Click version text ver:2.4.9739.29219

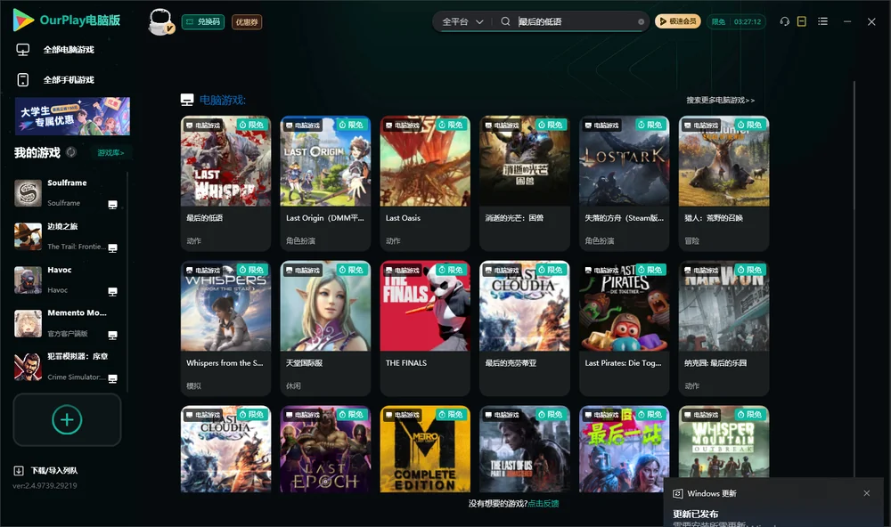[45, 485]
